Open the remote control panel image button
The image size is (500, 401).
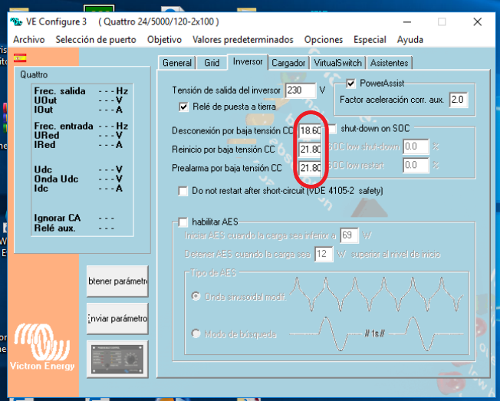click(x=117, y=360)
